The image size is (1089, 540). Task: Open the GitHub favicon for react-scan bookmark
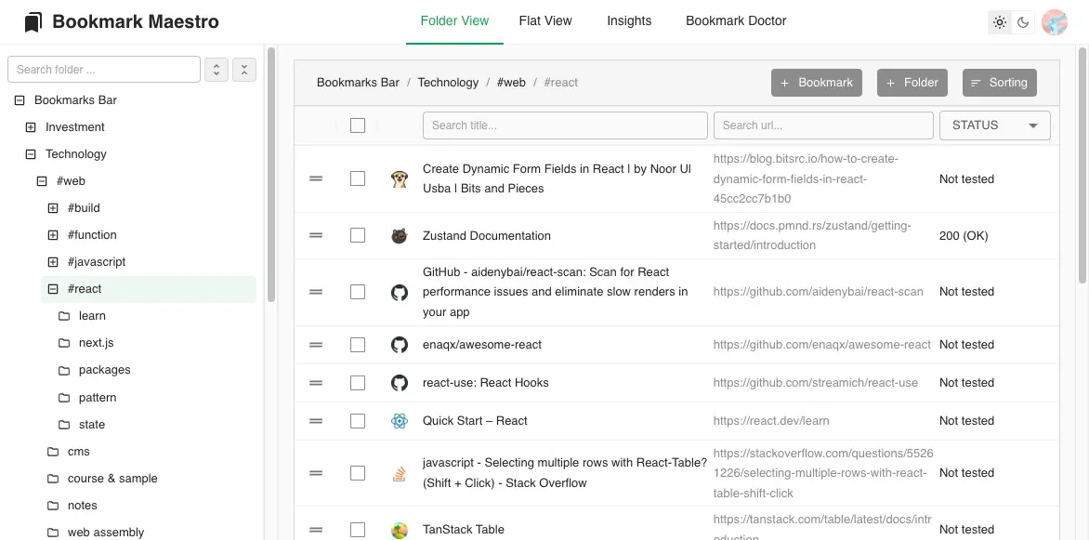coord(400,291)
